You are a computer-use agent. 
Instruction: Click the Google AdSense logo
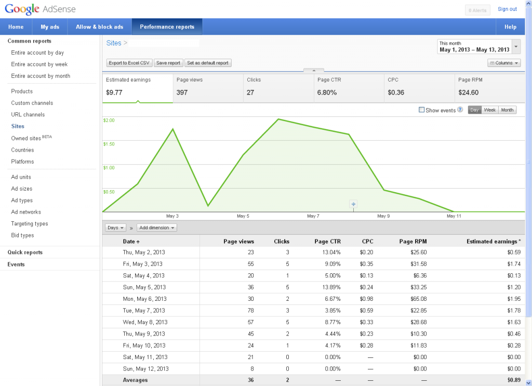click(41, 9)
